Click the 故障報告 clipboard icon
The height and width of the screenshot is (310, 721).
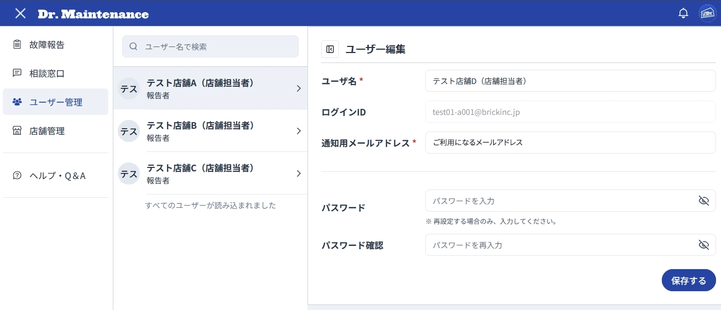tap(17, 45)
